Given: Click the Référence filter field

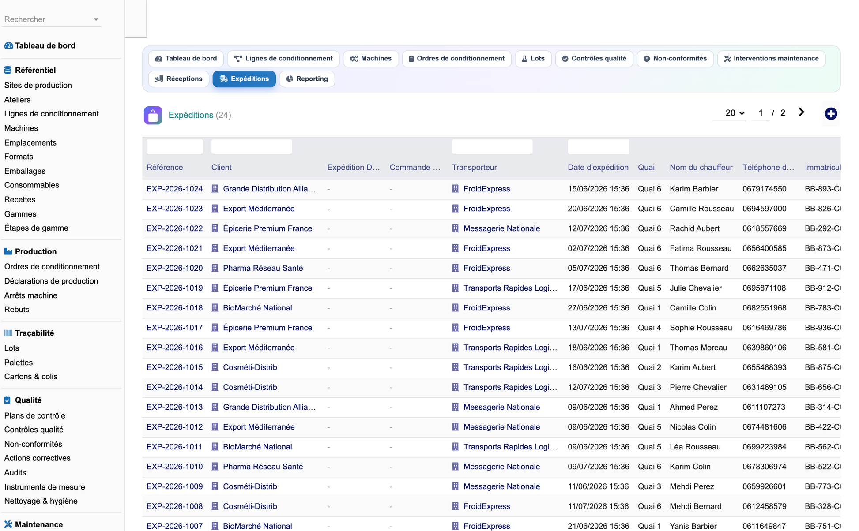Looking at the screenshot, I should (175, 146).
